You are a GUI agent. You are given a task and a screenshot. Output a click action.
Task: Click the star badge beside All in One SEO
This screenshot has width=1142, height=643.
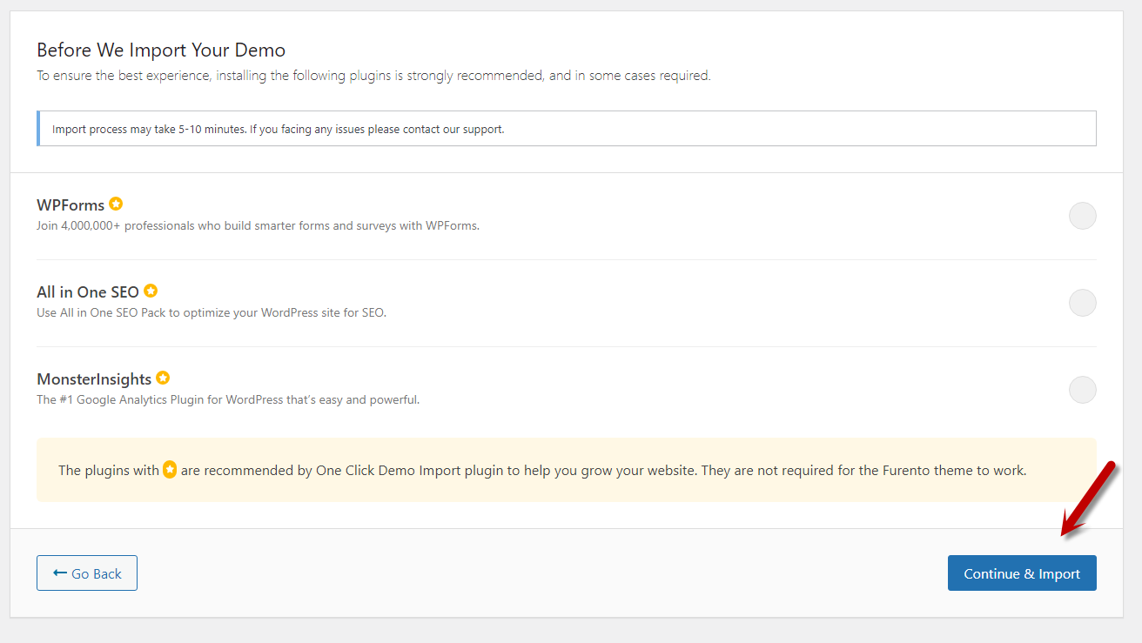(x=151, y=291)
